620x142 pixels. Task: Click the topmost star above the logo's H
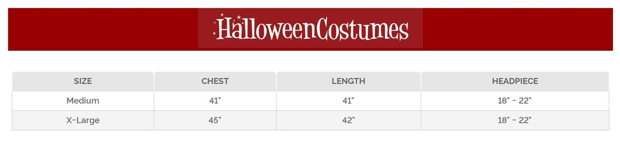click(x=222, y=15)
